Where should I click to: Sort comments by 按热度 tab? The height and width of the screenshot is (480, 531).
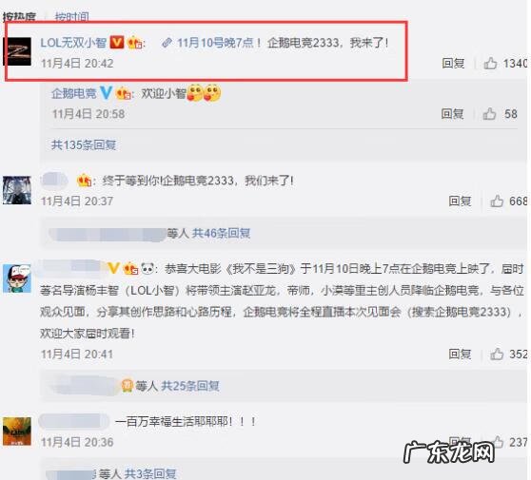click(19, 16)
